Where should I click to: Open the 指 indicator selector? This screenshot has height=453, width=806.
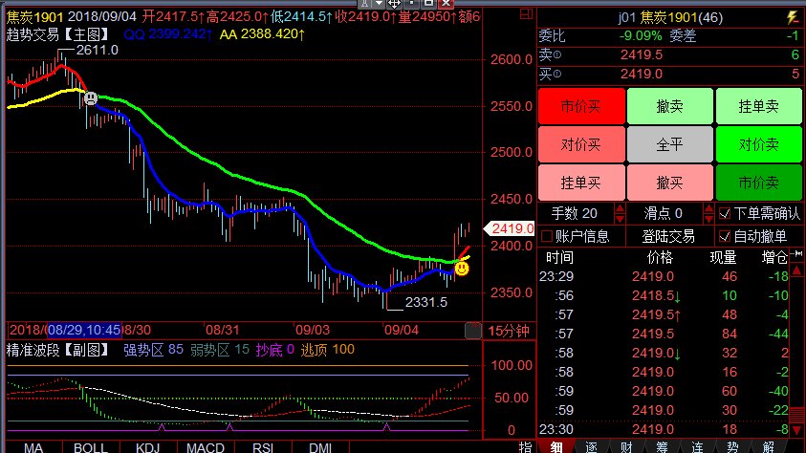tap(525, 447)
